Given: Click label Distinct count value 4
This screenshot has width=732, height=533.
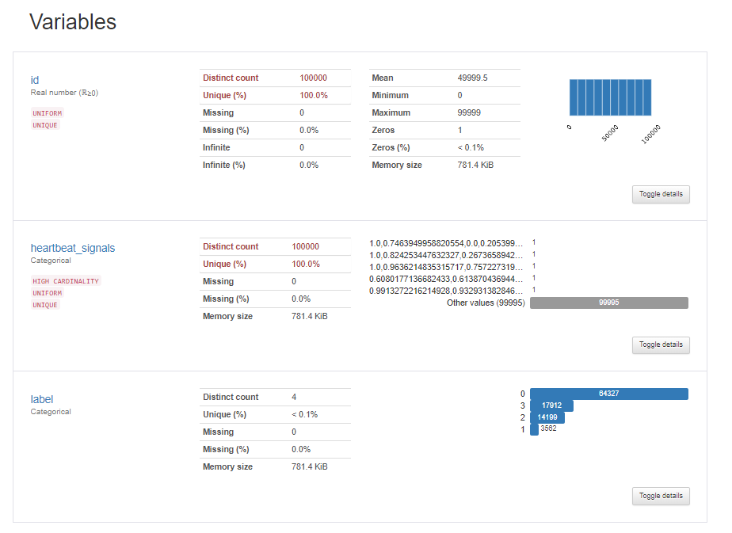Looking at the screenshot, I should pos(294,398).
